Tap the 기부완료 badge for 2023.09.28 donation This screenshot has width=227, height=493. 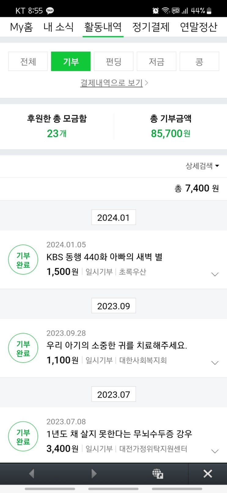23,348
